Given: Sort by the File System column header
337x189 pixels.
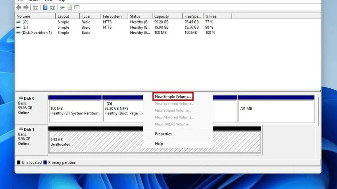Looking at the screenshot, I should point(114,16).
